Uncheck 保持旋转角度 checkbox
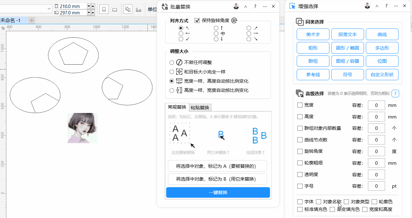This screenshot has height=218, width=412. 197,21
